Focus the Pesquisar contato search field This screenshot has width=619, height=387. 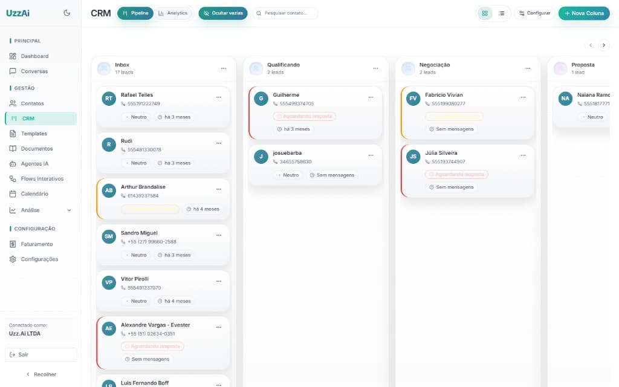pos(285,13)
